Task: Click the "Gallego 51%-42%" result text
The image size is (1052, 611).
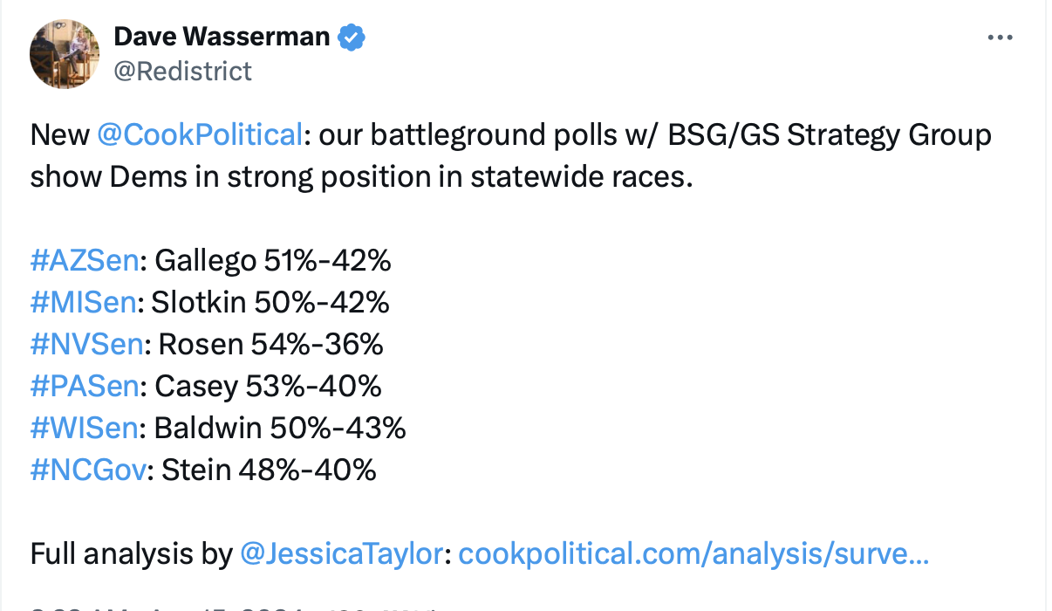Action: 272,261
